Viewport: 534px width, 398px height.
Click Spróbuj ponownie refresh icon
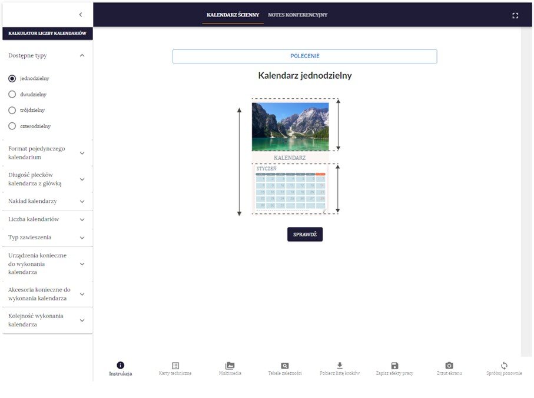click(504, 366)
